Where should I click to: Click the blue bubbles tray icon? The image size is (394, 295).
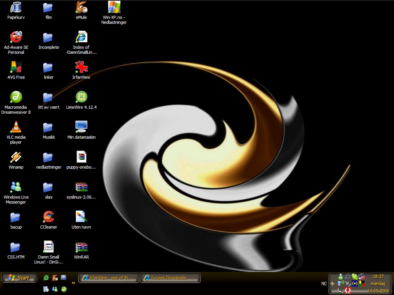pyautogui.click(x=347, y=277)
